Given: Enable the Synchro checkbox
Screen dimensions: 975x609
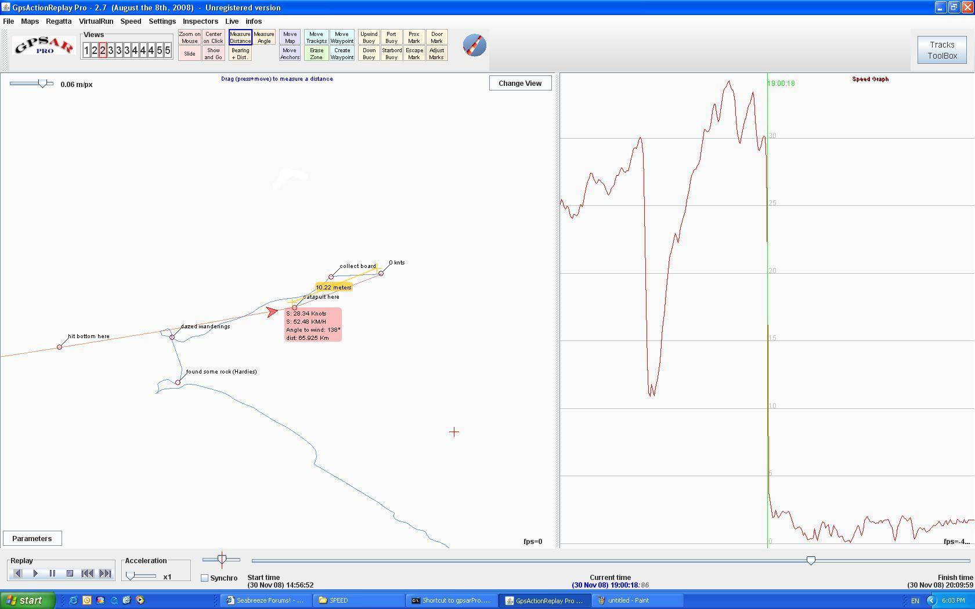Looking at the screenshot, I should (205, 578).
